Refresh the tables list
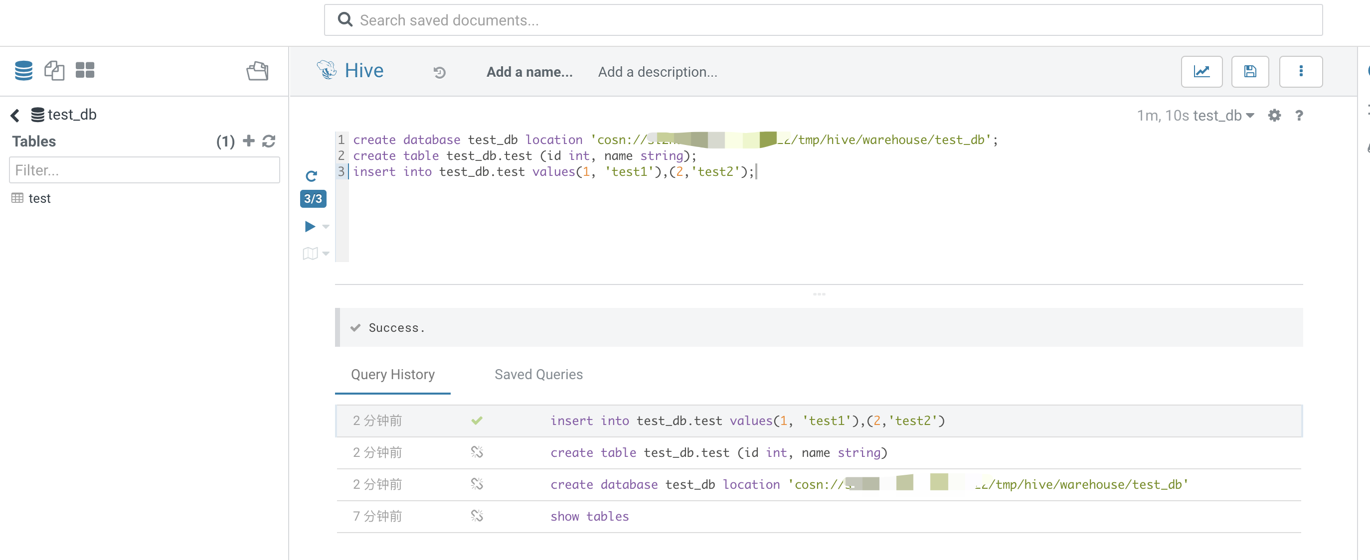The height and width of the screenshot is (560, 1370). pos(269,141)
